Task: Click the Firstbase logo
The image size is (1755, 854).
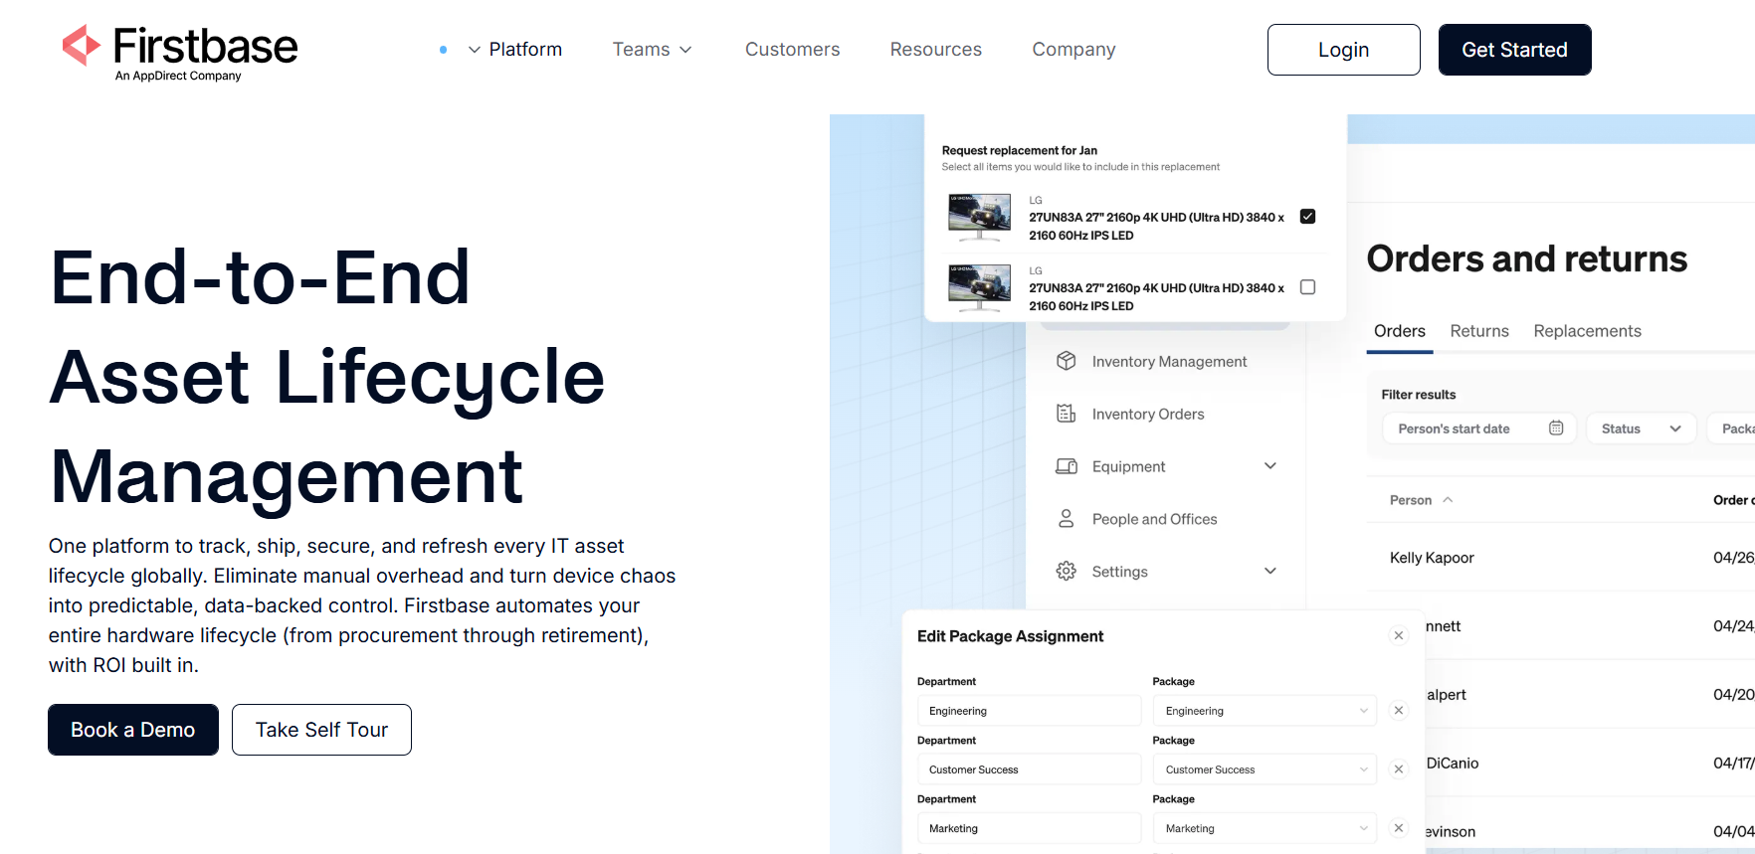Action: [180, 52]
